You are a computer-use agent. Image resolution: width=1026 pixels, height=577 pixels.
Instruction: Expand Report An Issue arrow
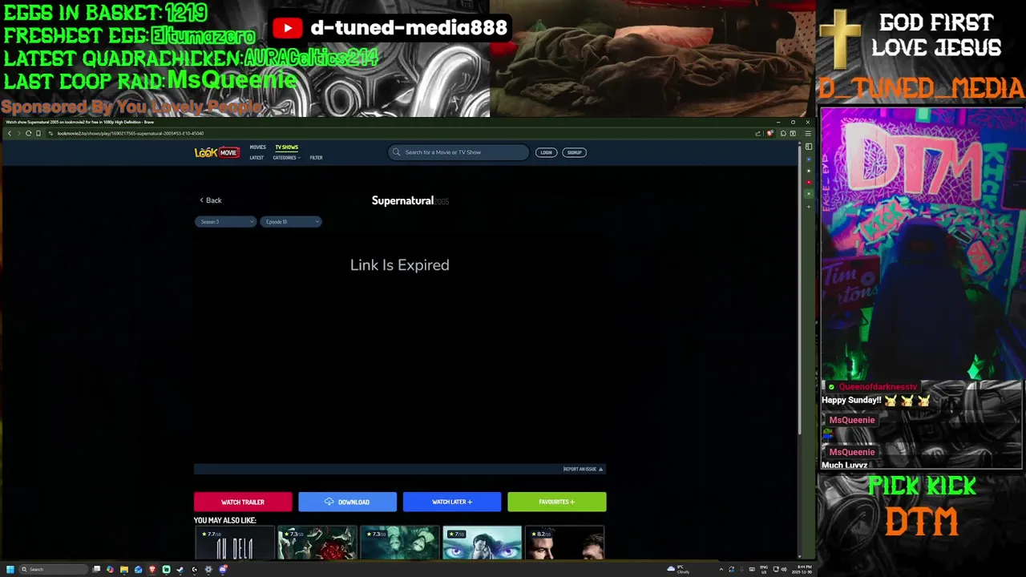600,470
